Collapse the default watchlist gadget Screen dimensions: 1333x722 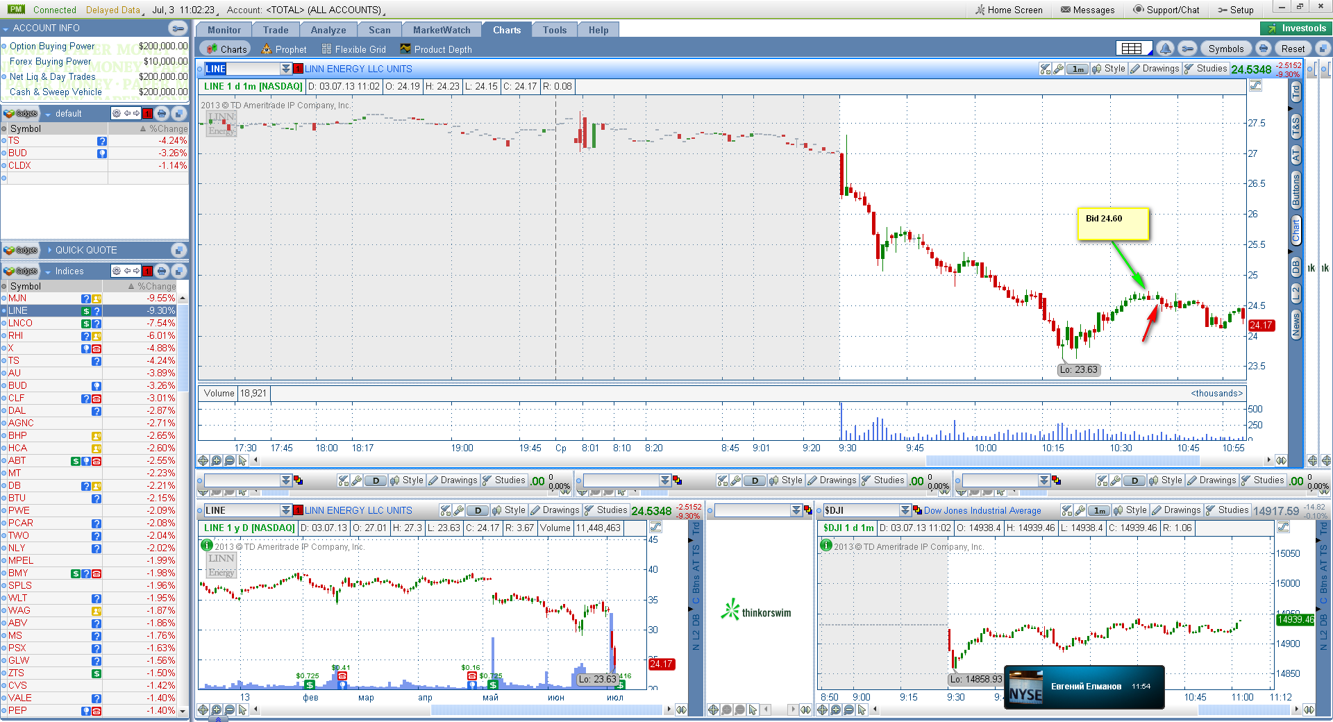pyautogui.click(x=48, y=115)
